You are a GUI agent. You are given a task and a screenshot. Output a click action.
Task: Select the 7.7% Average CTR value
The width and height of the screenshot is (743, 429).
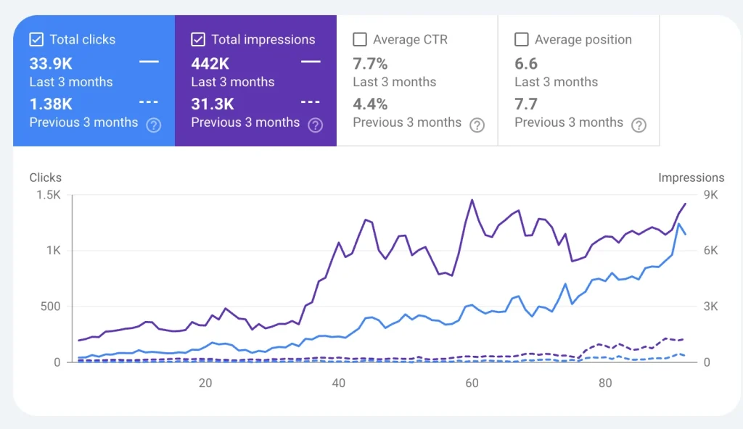tap(370, 64)
